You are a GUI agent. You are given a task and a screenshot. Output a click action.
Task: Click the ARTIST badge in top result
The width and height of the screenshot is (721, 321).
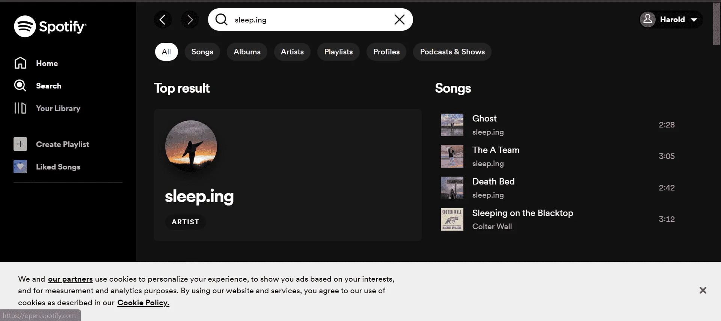186,222
